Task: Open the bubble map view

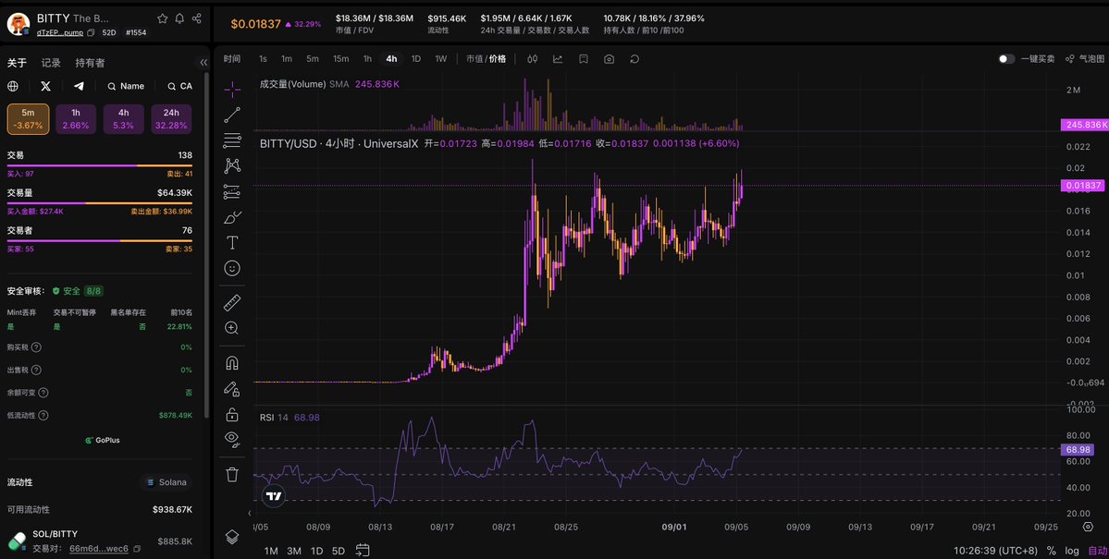Action: pos(1085,59)
